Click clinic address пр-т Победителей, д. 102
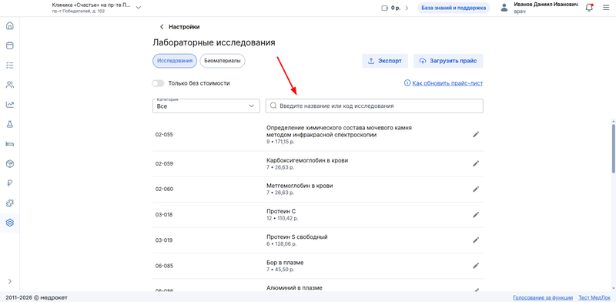 (79, 12)
